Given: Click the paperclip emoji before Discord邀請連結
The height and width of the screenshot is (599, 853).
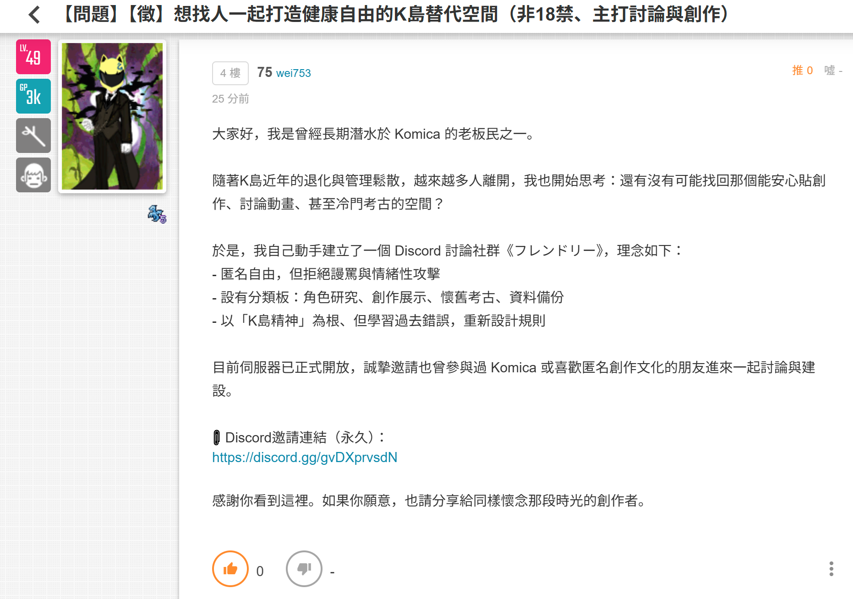Looking at the screenshot, I should tap(217, 438).
